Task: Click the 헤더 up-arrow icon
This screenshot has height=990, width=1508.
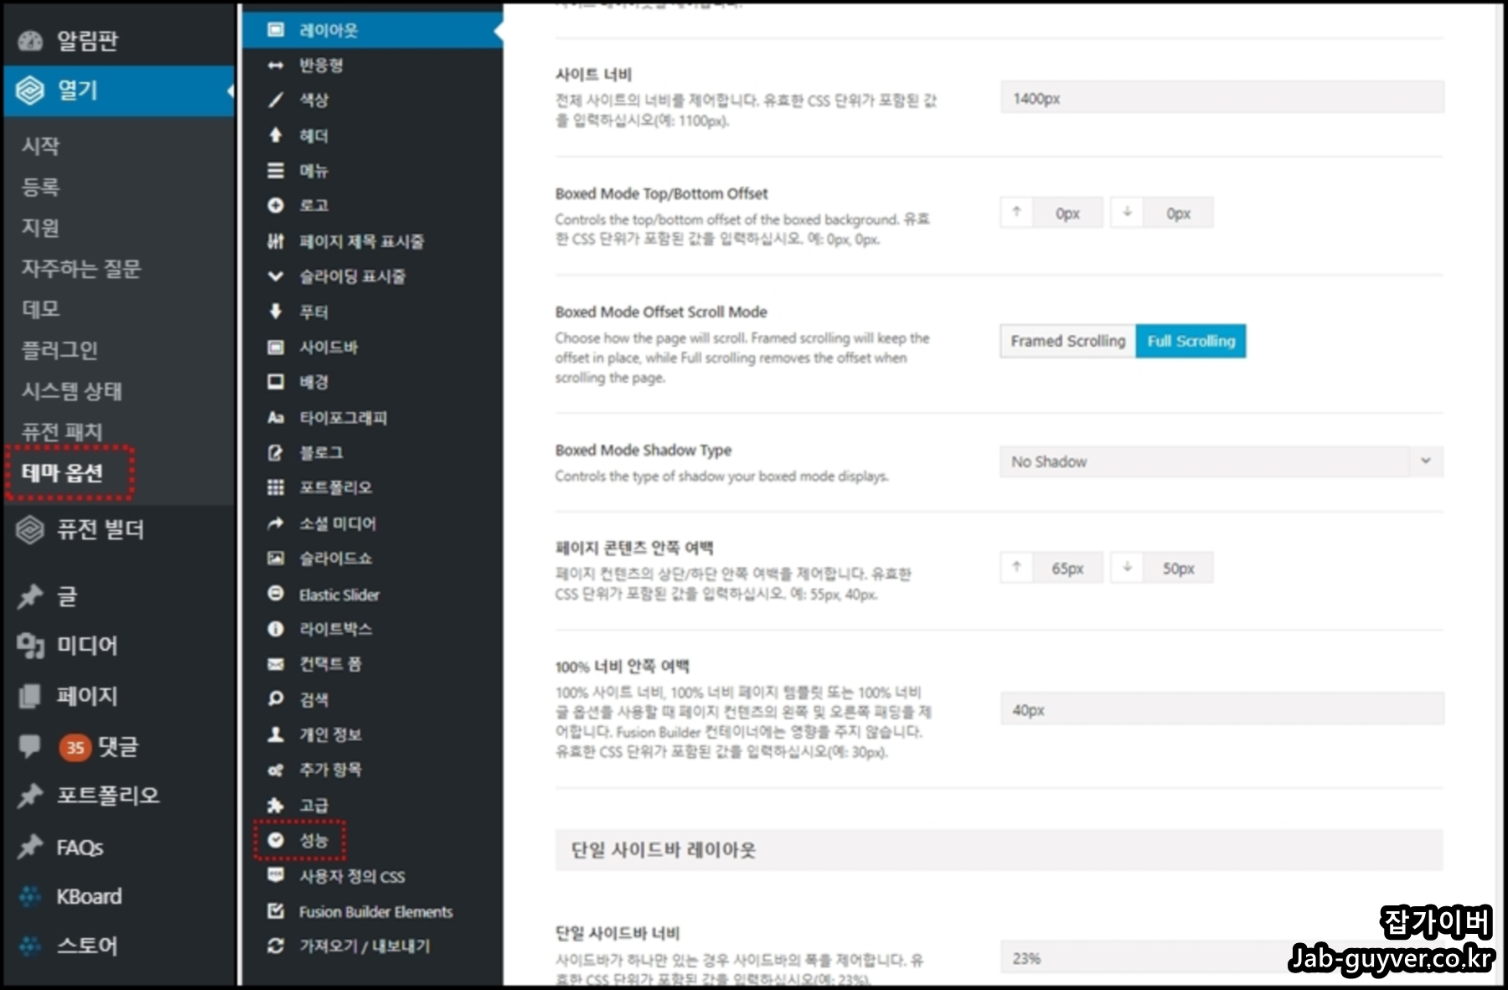Action: click(x=276, y=135)
